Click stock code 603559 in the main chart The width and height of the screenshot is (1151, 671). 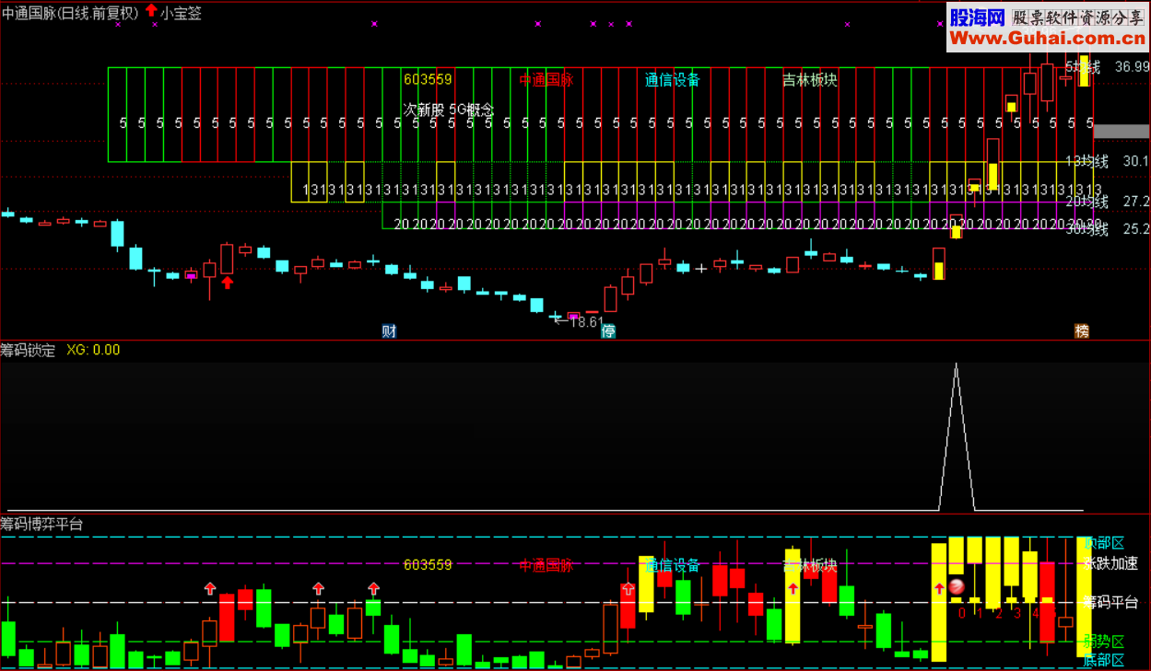coord(428,80)
